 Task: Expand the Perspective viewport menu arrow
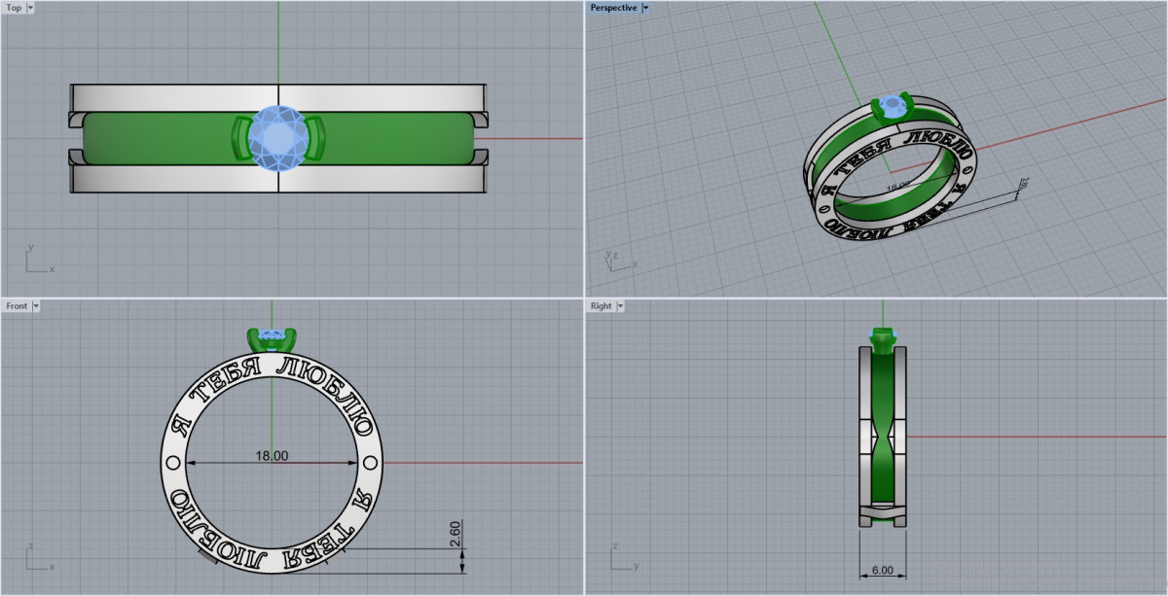pos(646,8)
